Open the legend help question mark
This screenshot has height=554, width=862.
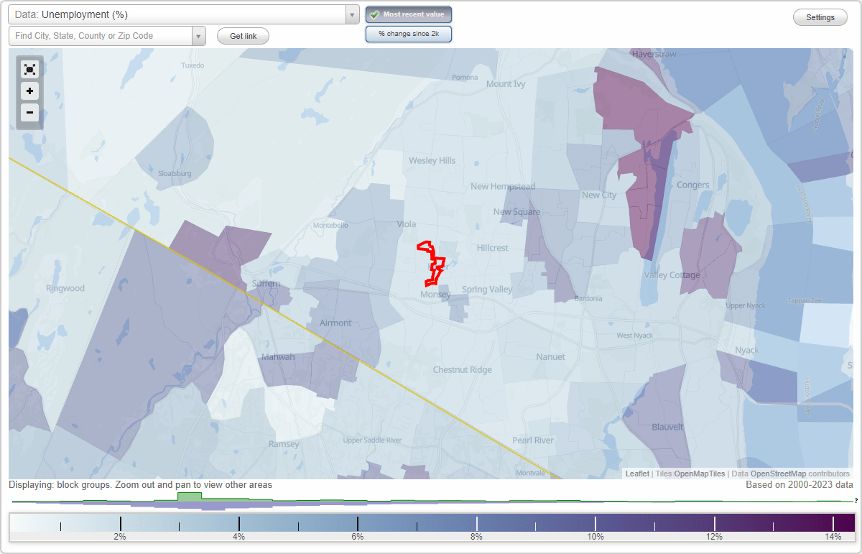point(857,501)
